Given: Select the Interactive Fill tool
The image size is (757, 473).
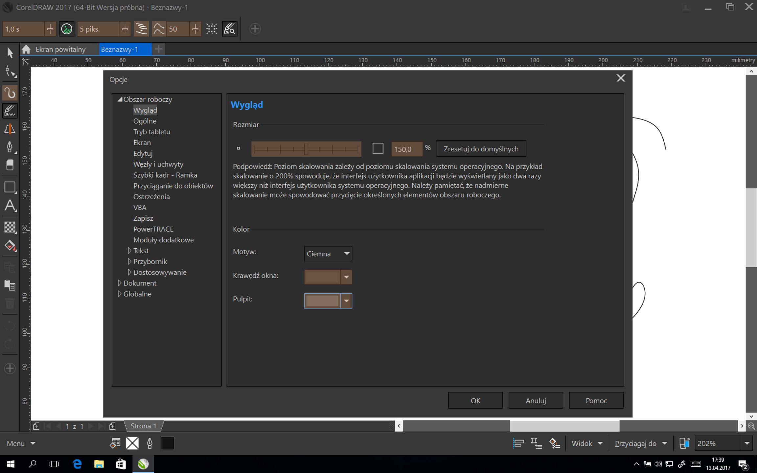Looking at the screenshot, I should click(x=10, y=246).
